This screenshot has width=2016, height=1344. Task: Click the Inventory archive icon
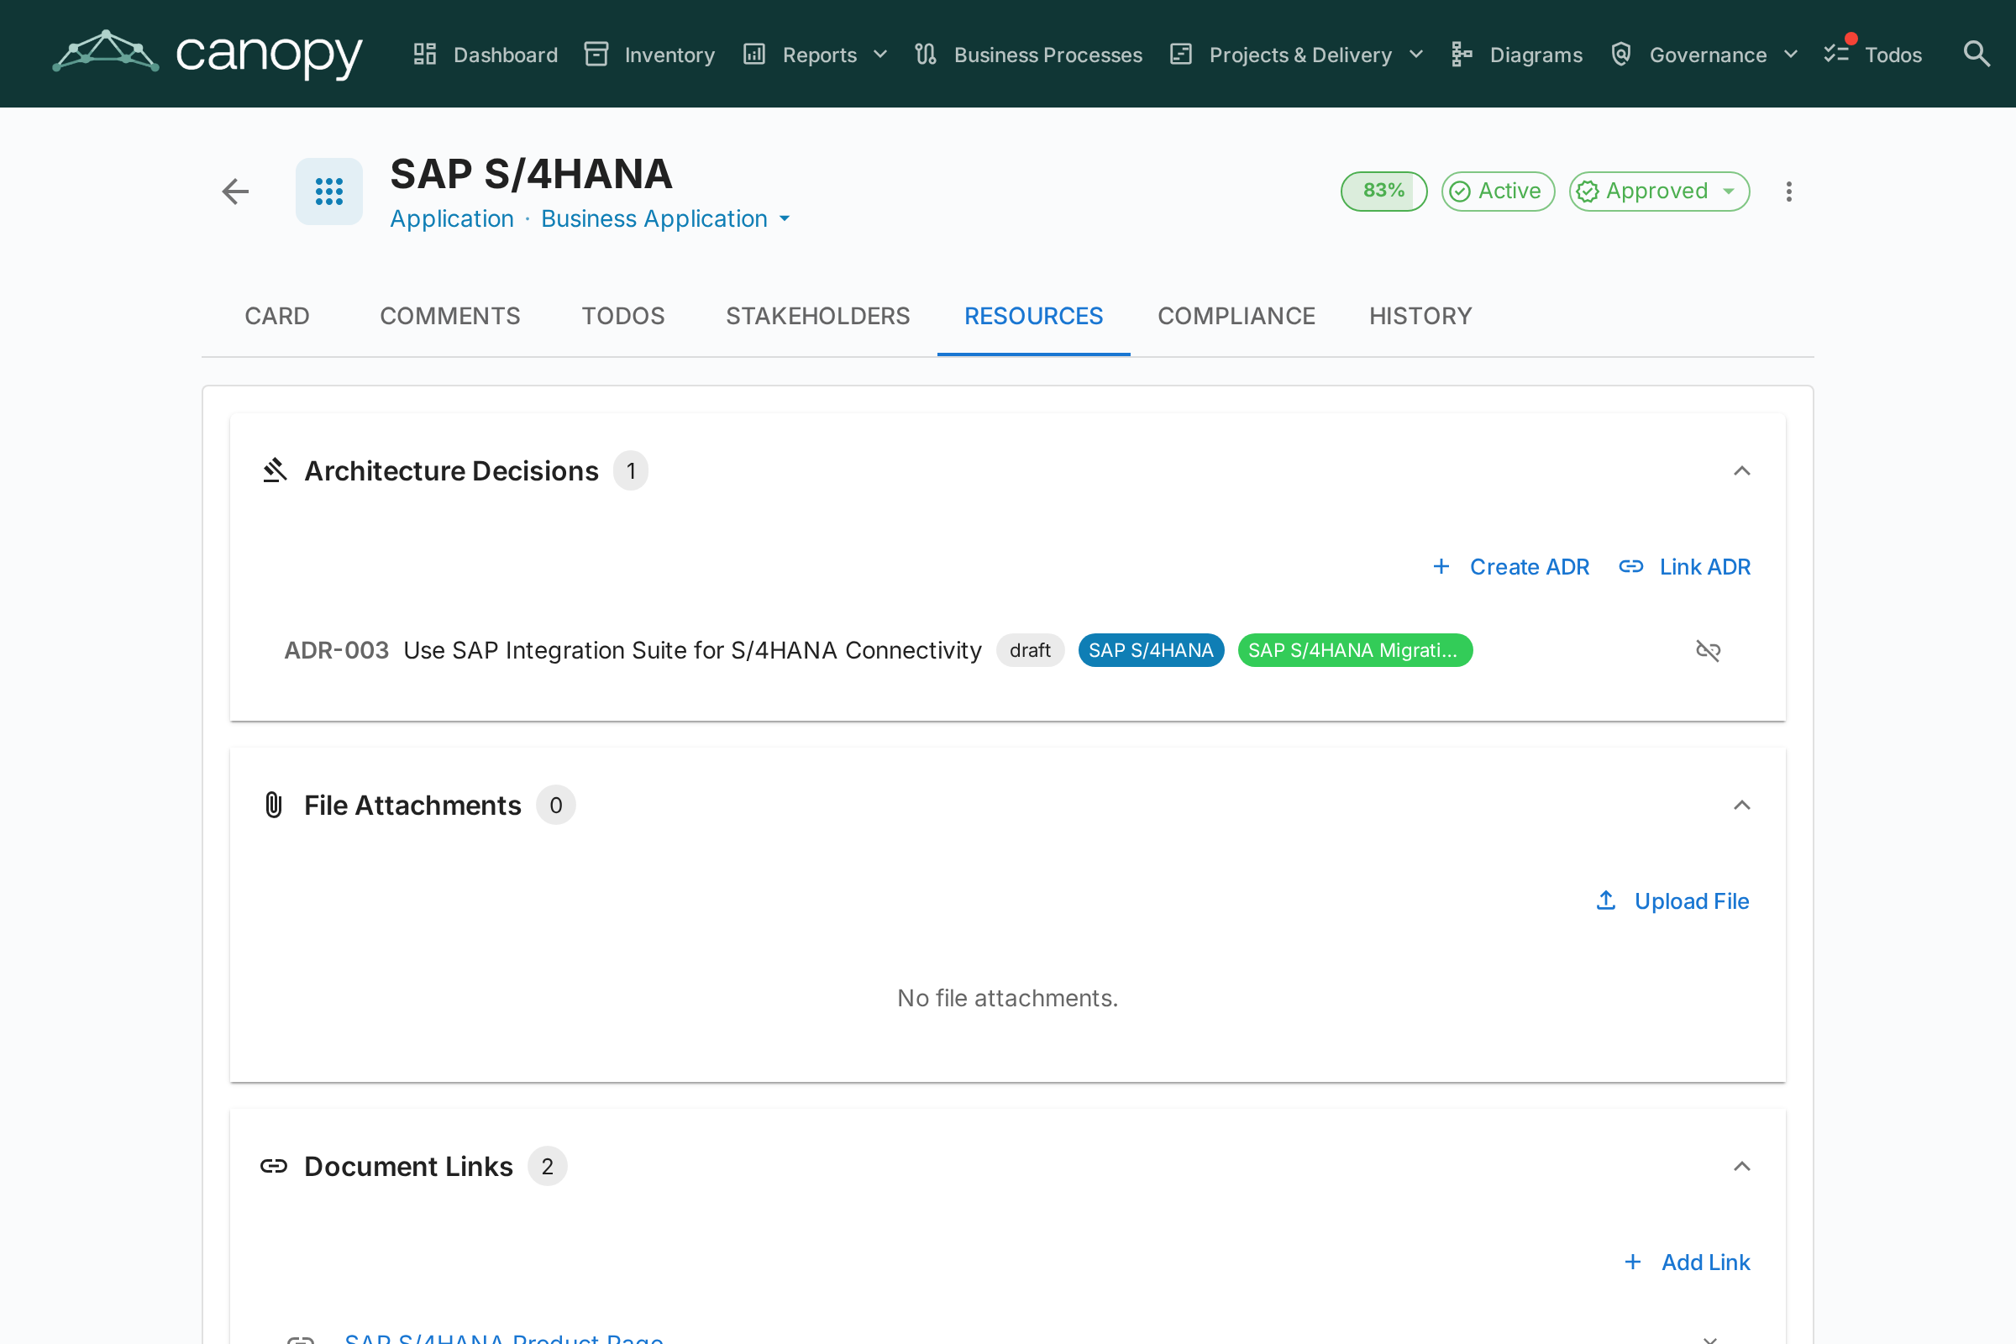[x=596, y=54]
